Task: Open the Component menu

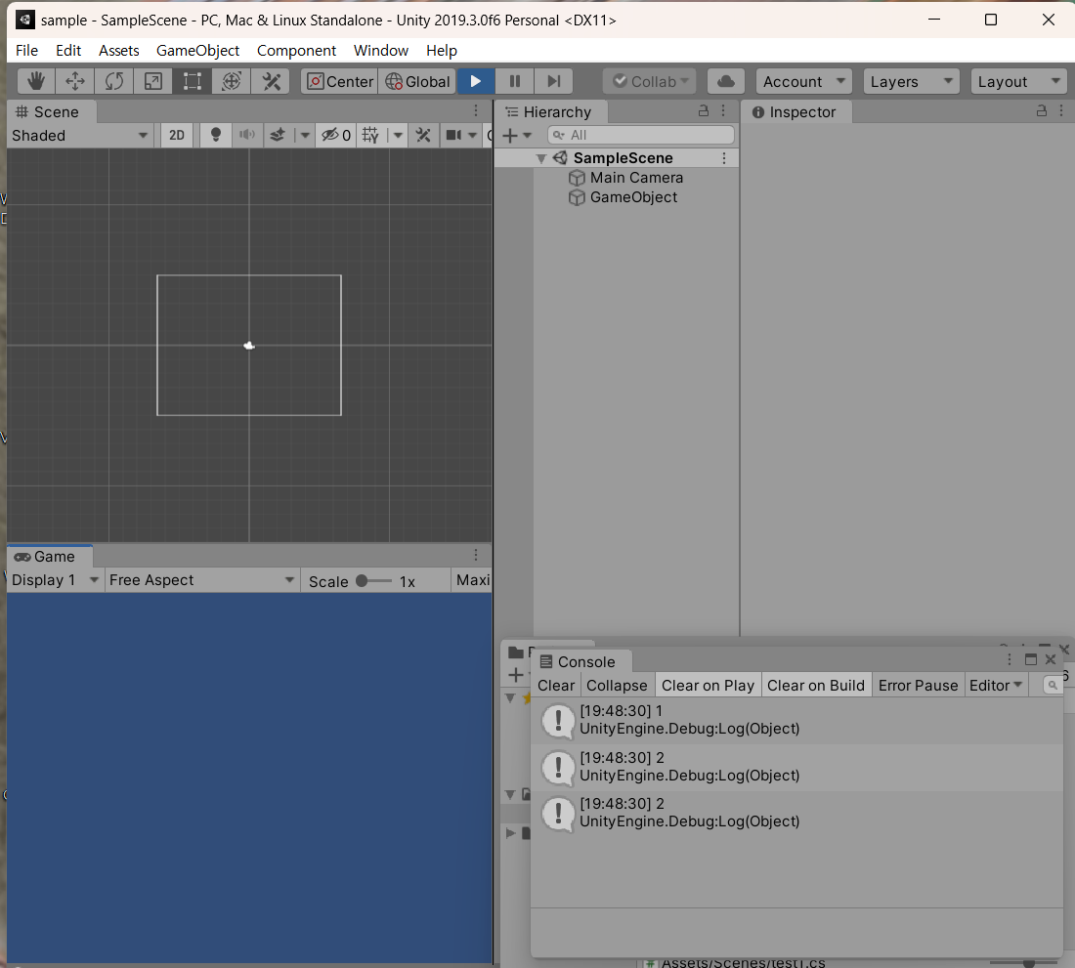Action: 296,51
